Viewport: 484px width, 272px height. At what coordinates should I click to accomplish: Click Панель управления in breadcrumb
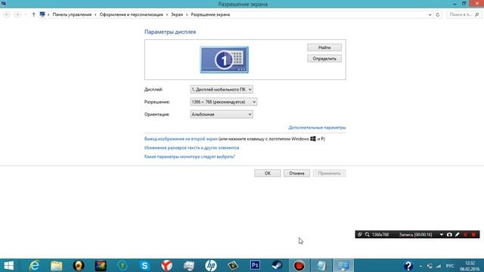(72, 14)
